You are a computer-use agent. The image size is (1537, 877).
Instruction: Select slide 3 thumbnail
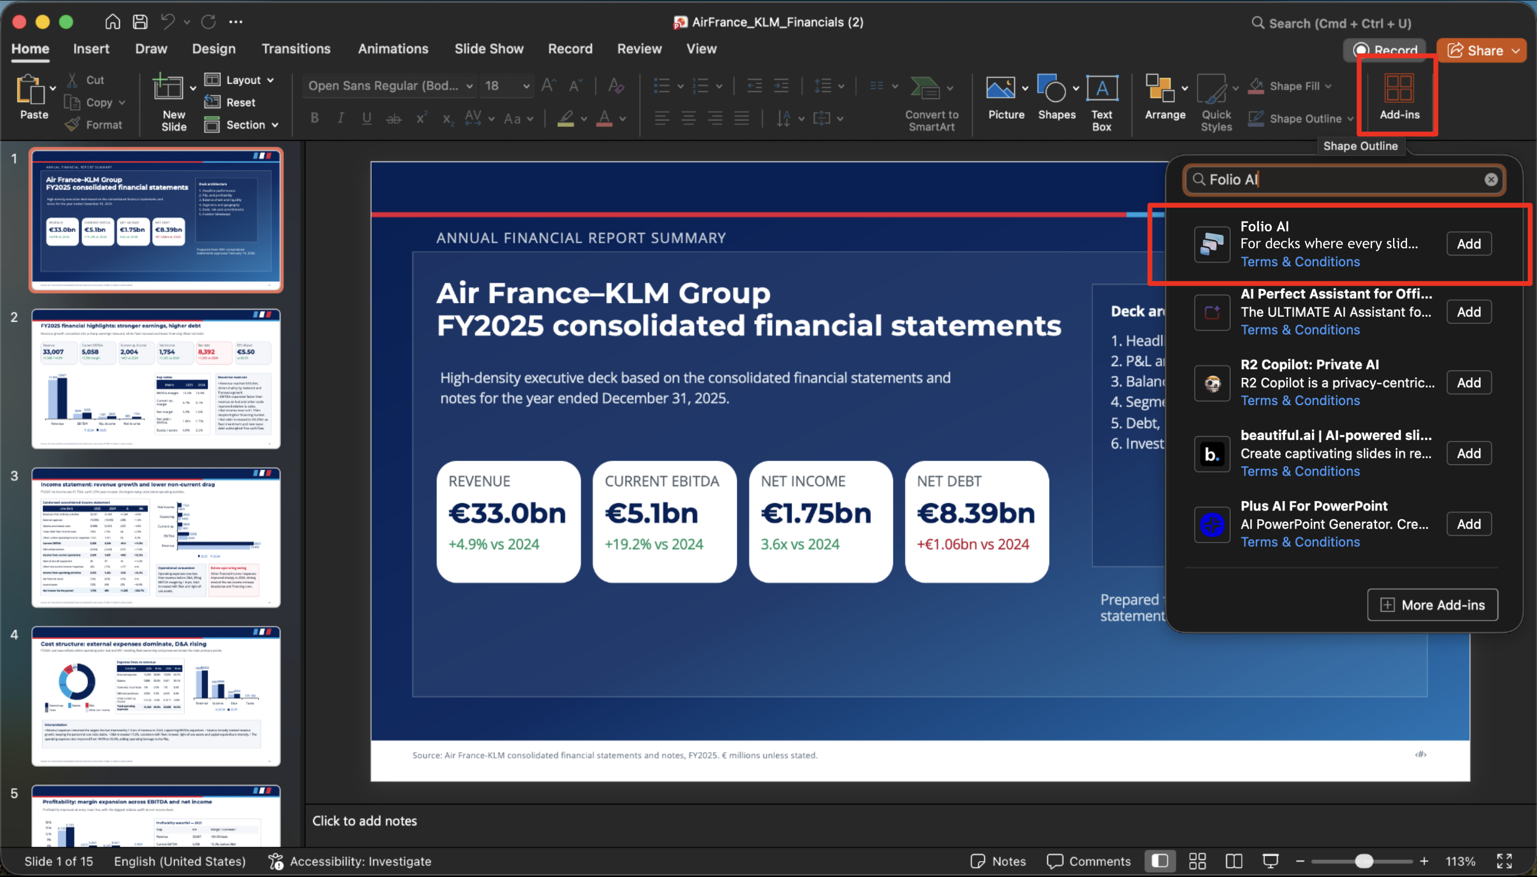coord(156,537)
